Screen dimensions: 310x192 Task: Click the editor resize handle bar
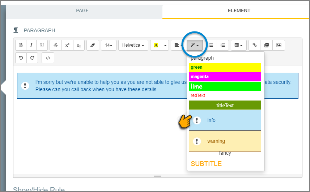click(158, 176)
